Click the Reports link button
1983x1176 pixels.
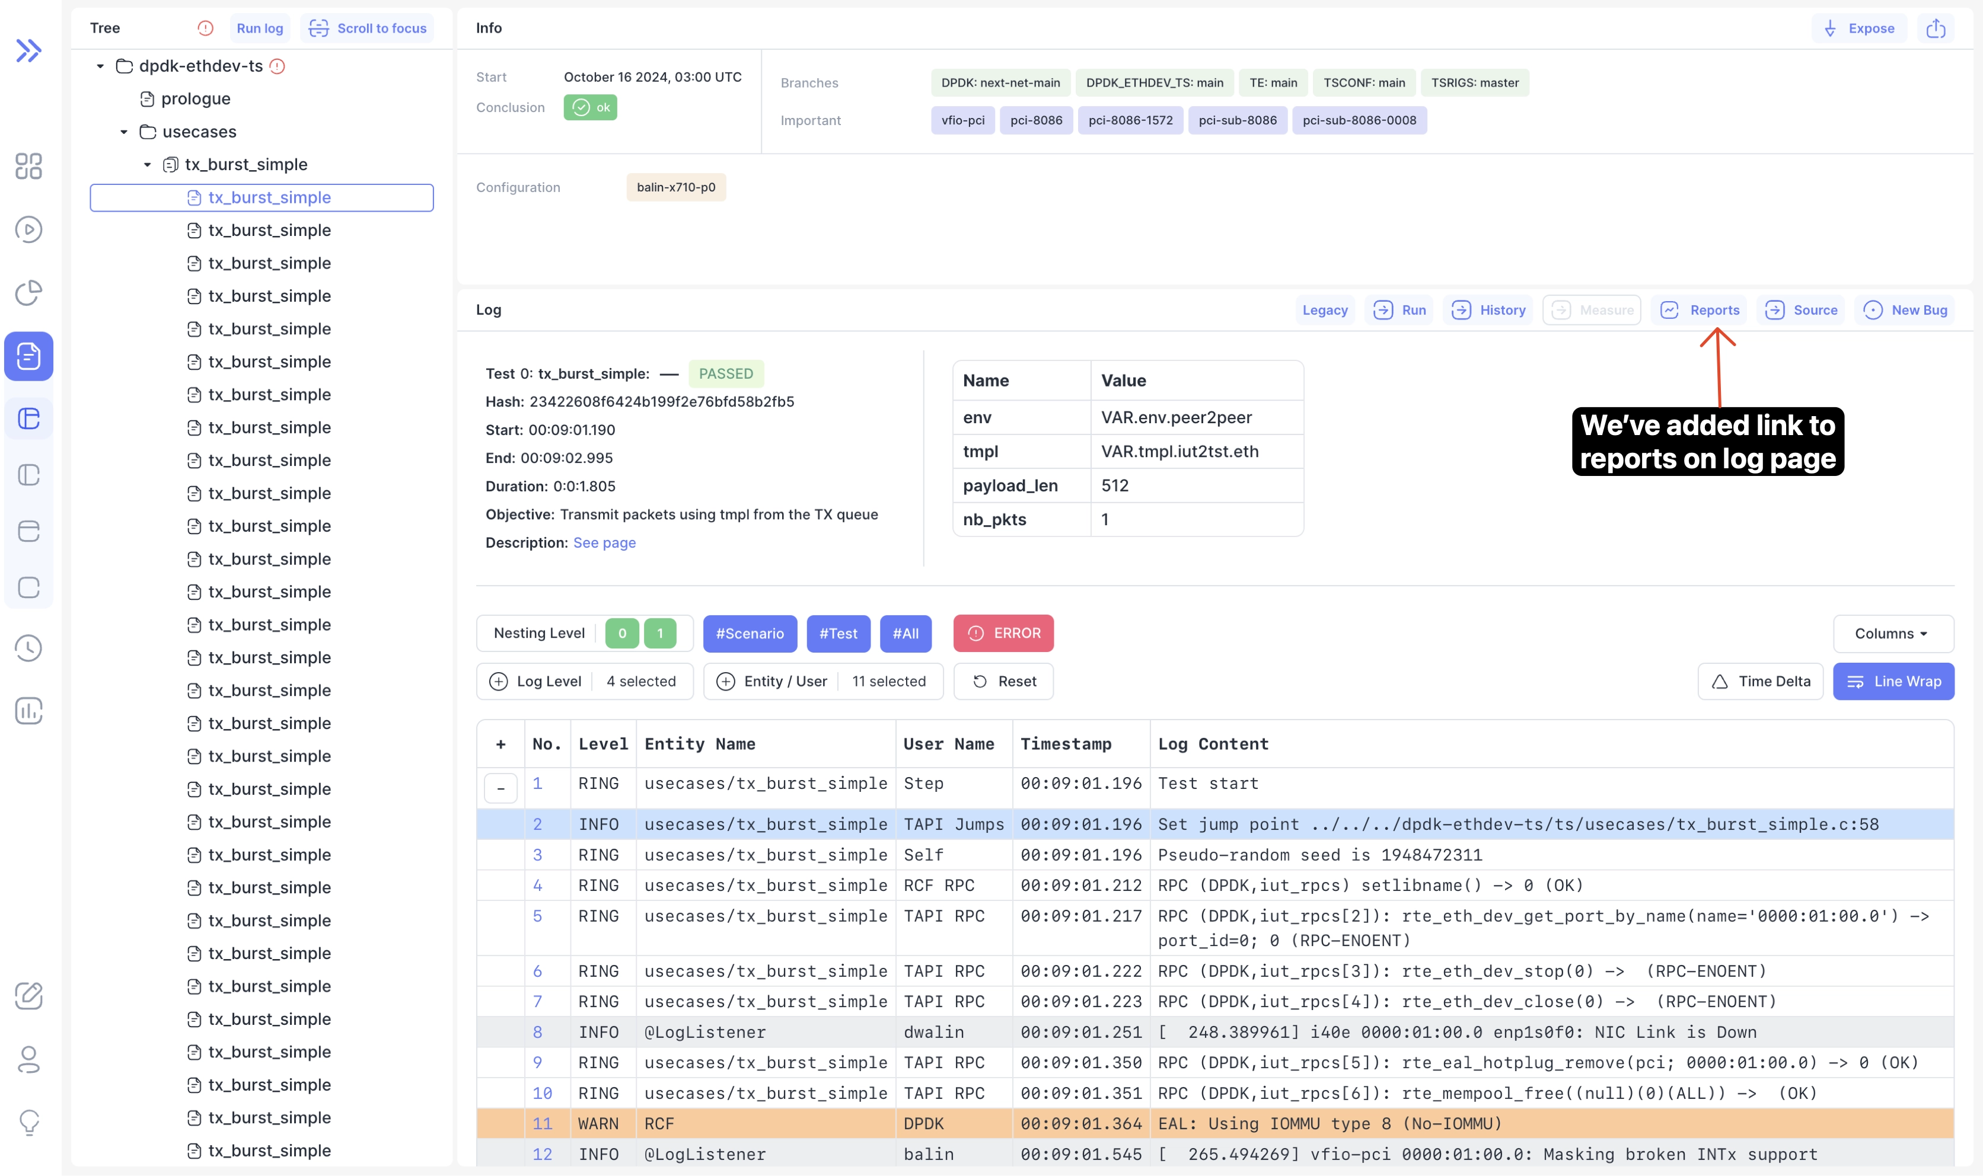[1701, 310]
